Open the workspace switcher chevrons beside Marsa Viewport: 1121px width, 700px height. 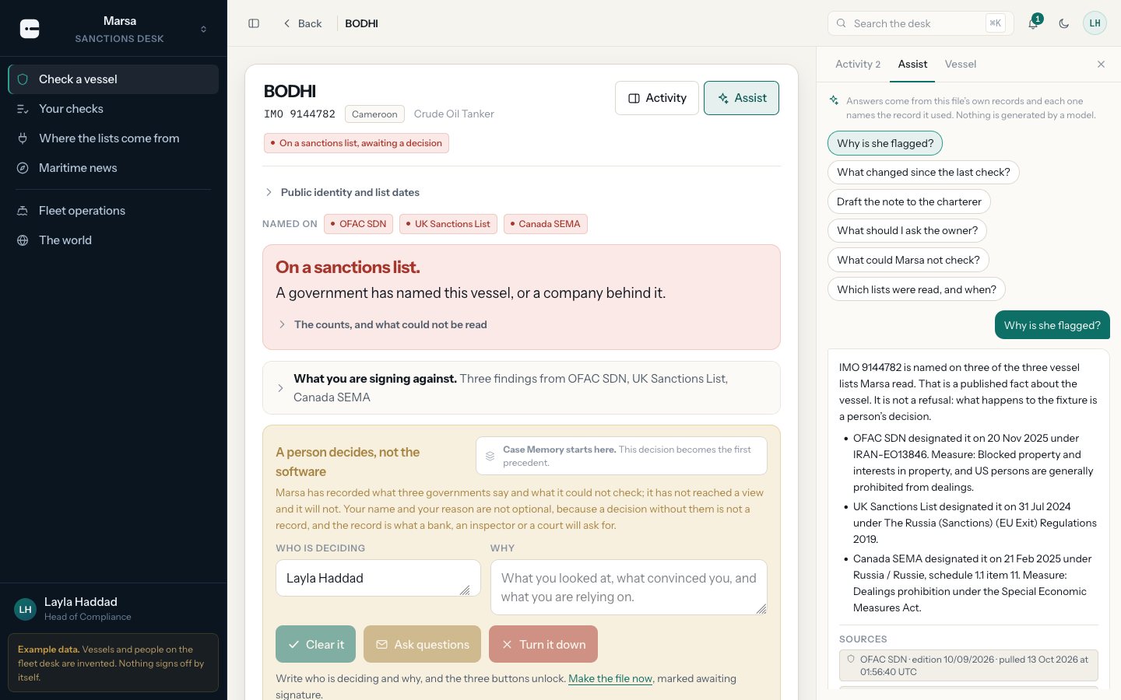[203, 30]
